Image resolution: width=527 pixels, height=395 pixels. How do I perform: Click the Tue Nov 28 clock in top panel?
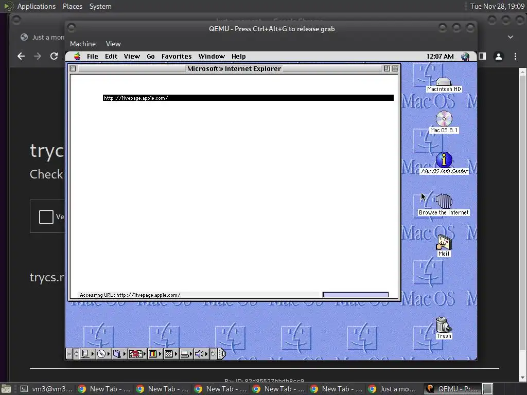497,6
